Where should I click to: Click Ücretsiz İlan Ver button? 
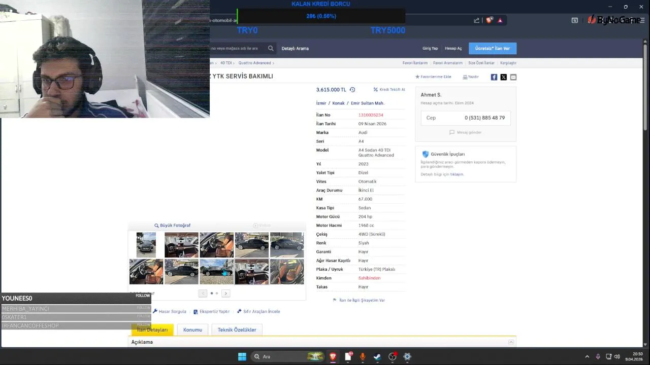point(493,48)
